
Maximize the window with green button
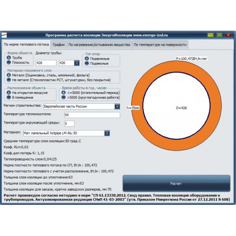(219, 35)
